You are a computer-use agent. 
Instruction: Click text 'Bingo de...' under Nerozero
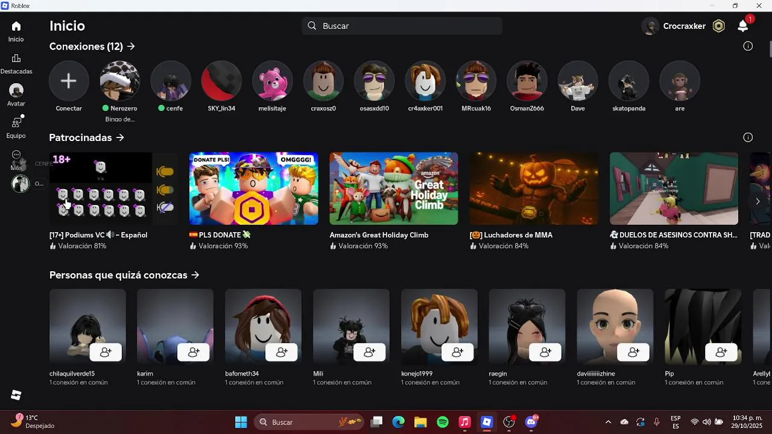(x=119, y=119)
